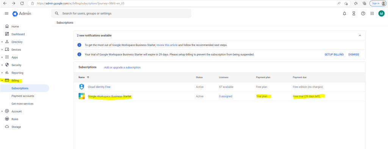The width and height of the screenshot is (388, 149).
Task: Open the notifications bell
Action: pyautogui.click(x=344, y=14)
